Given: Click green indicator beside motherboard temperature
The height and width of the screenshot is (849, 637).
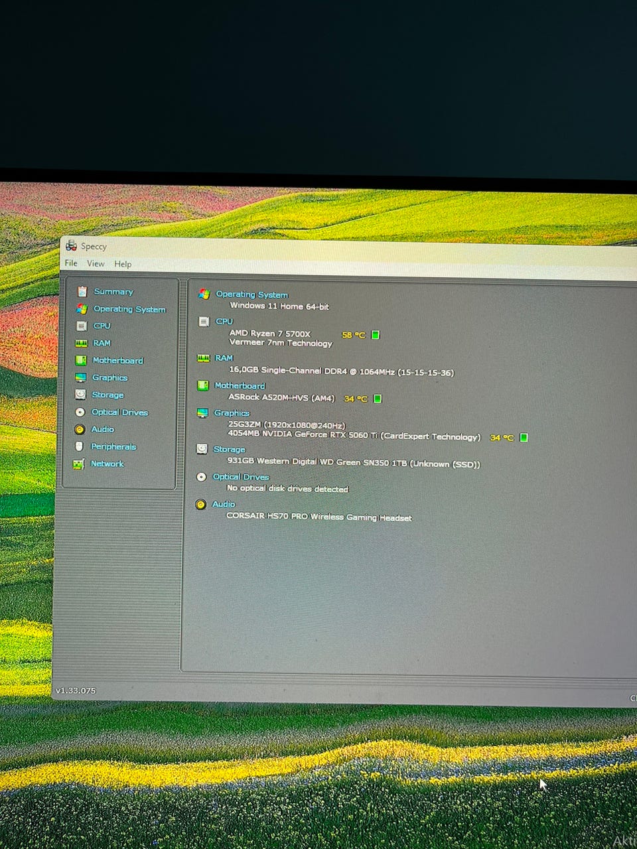Looking at the screenshot, I should (x=378, y=399).
